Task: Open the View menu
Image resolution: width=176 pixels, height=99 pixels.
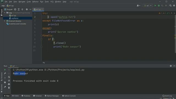Action: [x=15, y=2]
